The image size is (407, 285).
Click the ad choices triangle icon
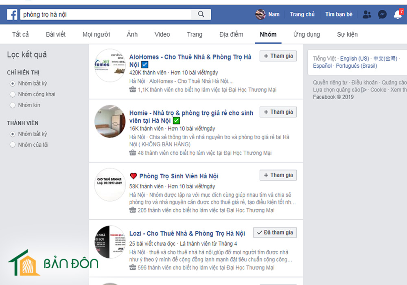364,90
